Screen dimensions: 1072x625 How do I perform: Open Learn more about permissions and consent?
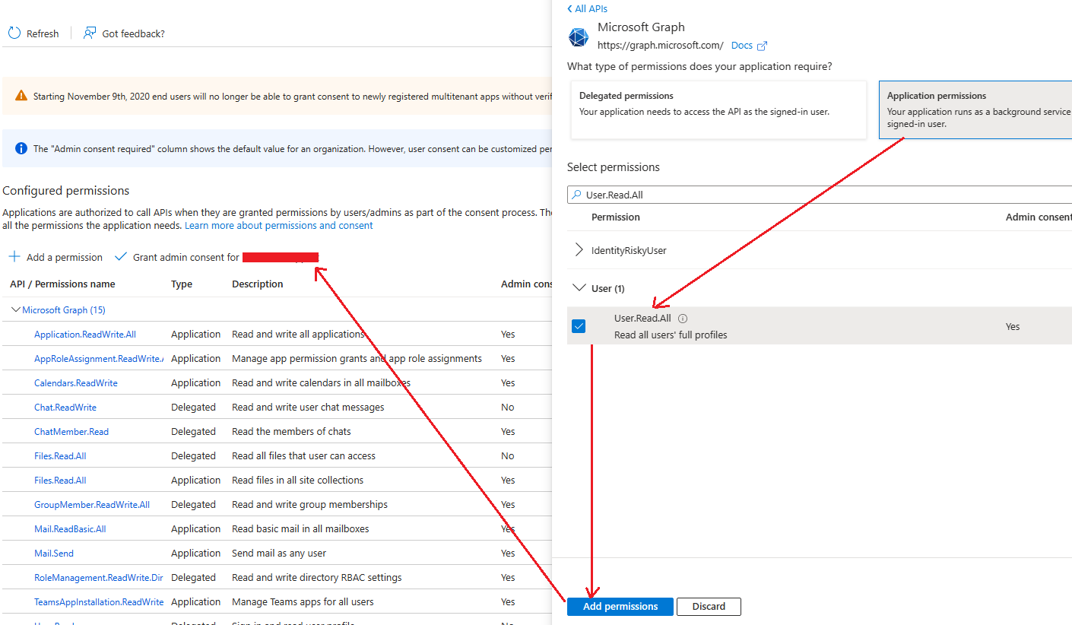click(279, 226)
